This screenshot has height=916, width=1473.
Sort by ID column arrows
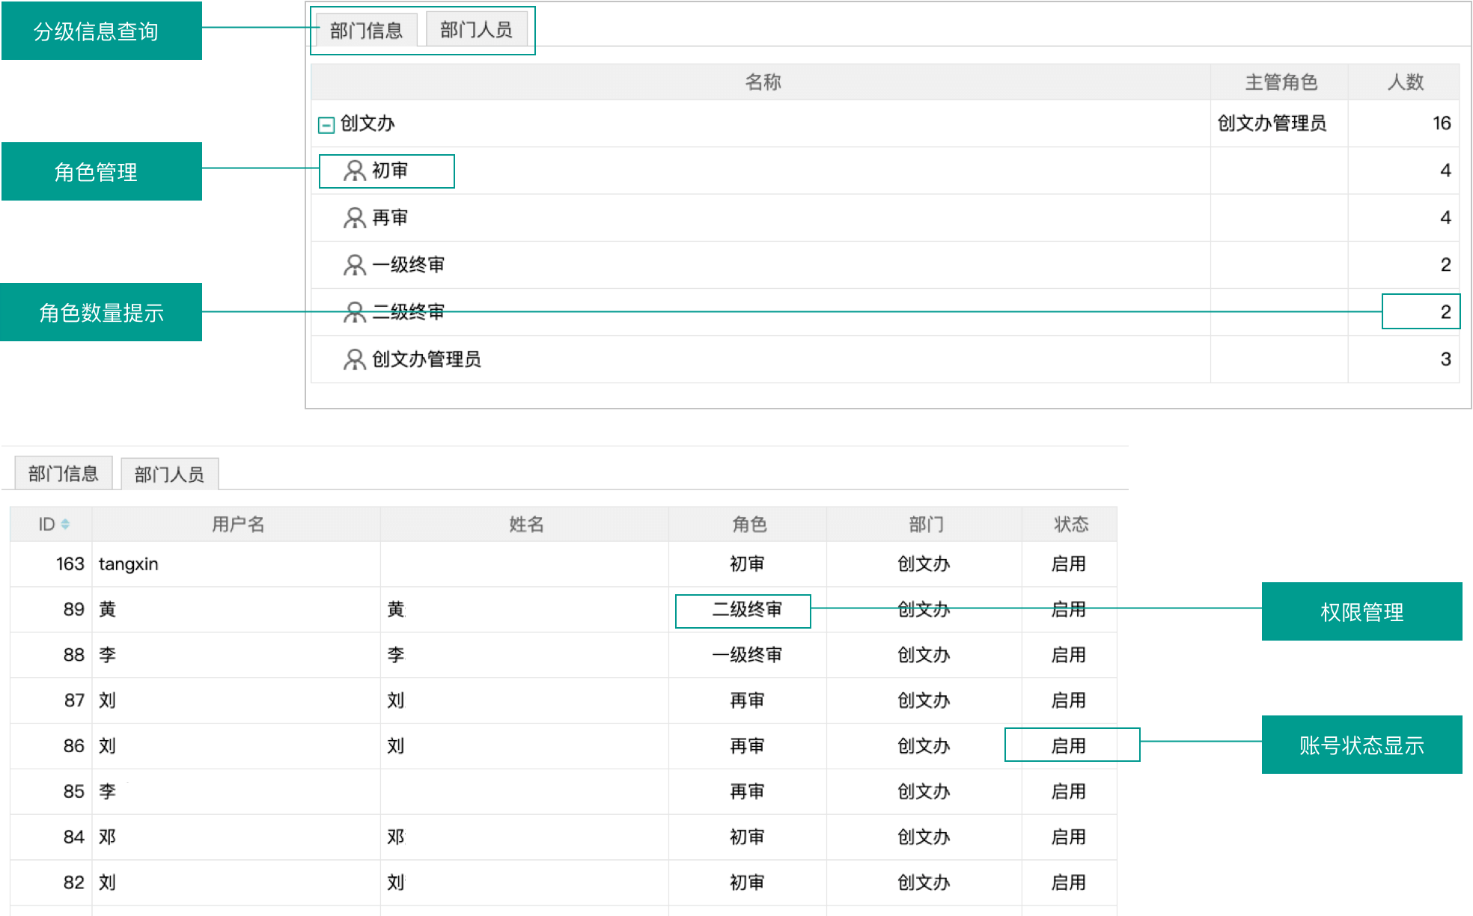click(x=66, y=524)
